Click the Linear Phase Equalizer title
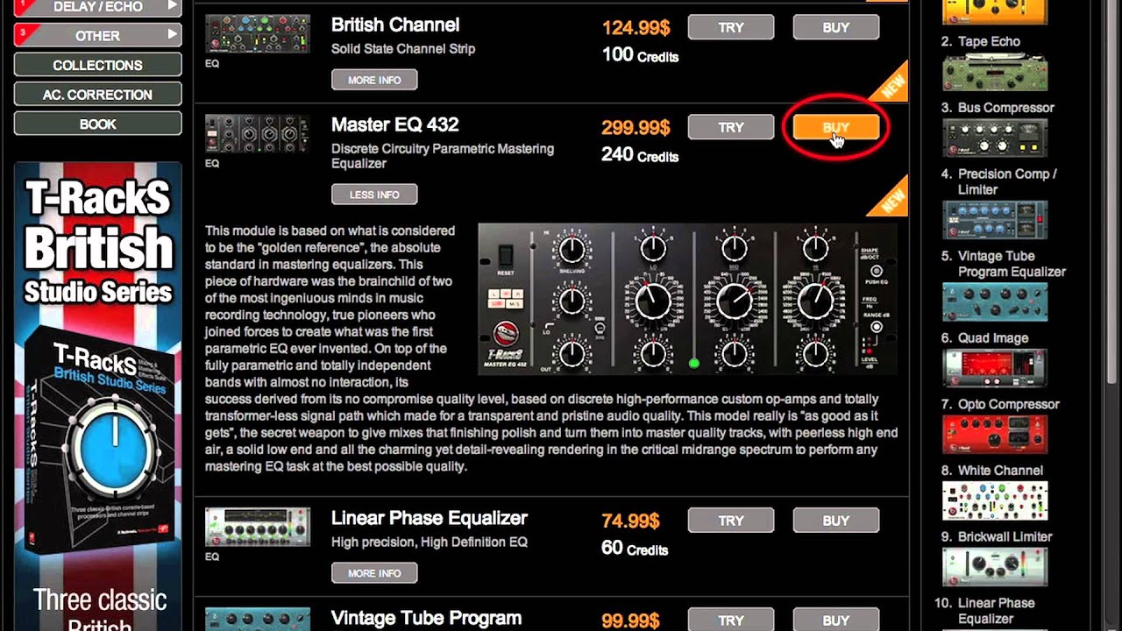This screenshot has width=1122, height=631. click(x=430, y=518)
